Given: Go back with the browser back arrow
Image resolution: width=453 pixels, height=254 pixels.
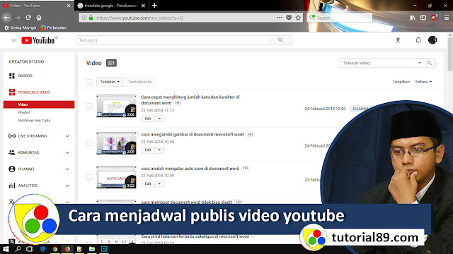Looking at the screenshot, I should [6, 18].
